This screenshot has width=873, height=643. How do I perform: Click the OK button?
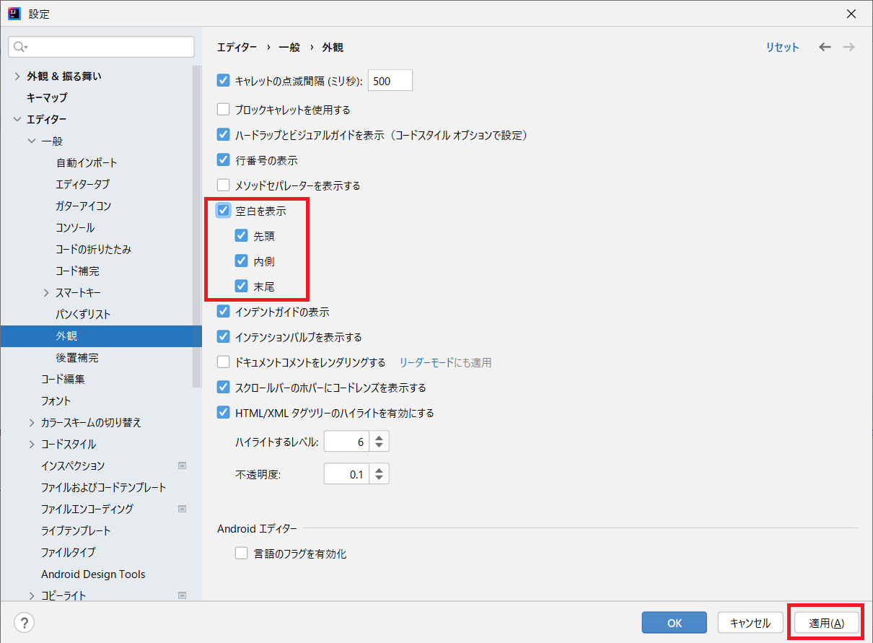pos(675,623)
